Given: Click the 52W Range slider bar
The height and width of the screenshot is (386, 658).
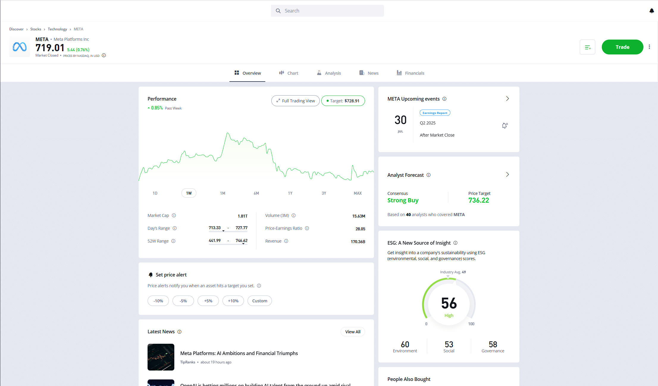Looking at the screenshot, I should pos(228,244).
